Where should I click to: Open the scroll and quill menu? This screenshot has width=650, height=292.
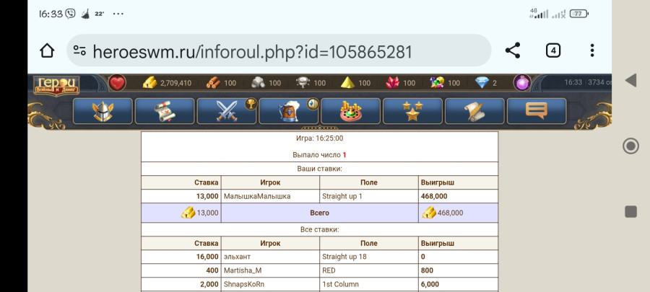click(x=474, y=111)
